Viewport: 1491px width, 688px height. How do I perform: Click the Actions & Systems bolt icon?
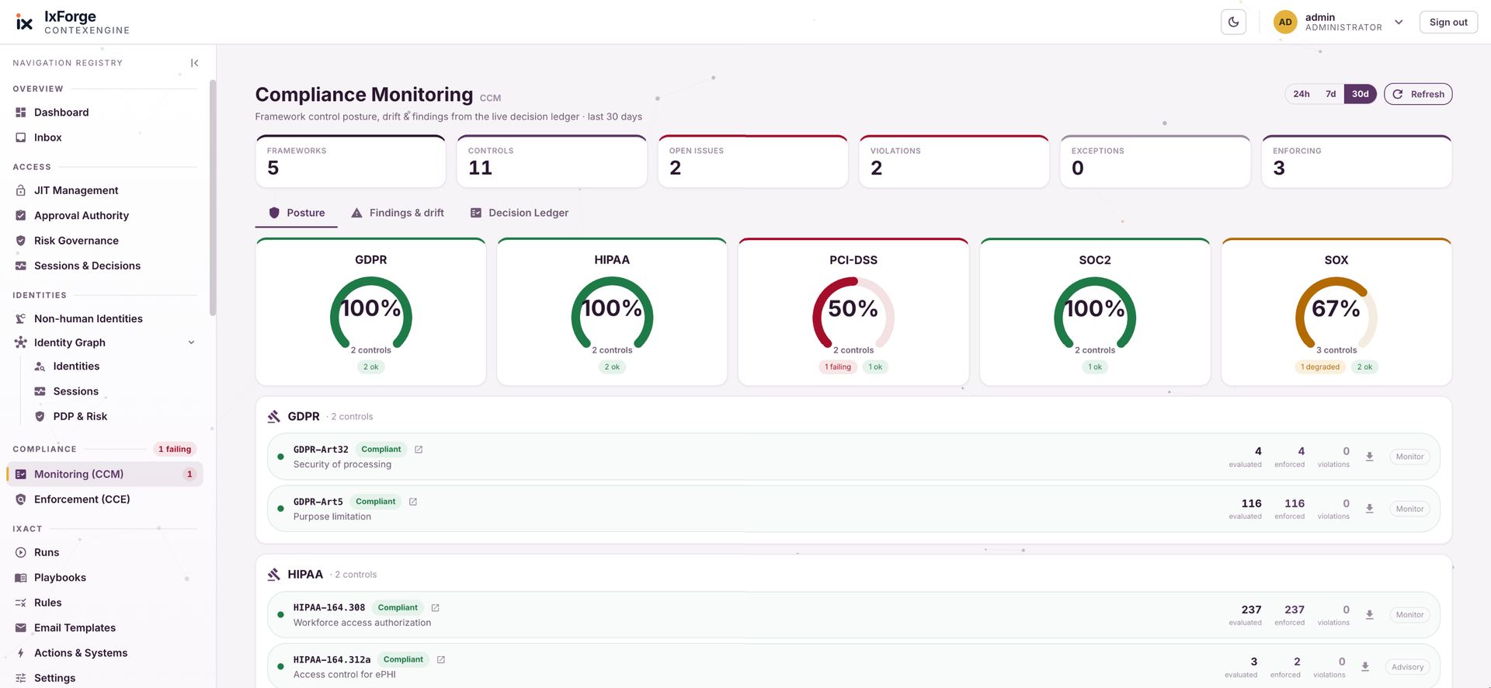(21, 653)
